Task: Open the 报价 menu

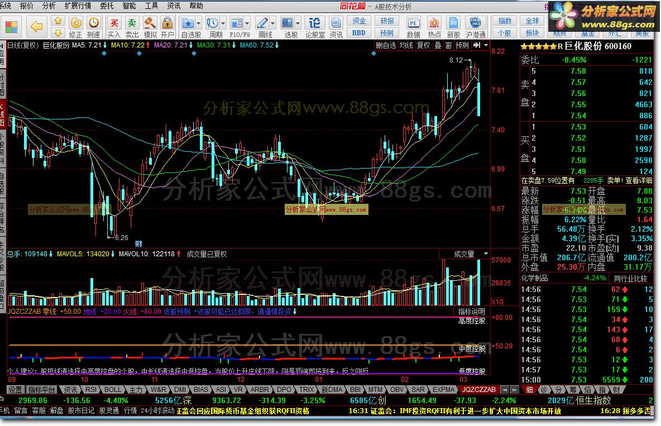Action: (x=27, y=6)
